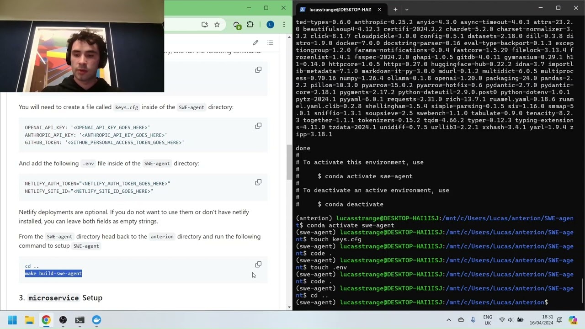585x329 pixels.
Task: Open the README outline list icon
Action: [x=270, y=42]
